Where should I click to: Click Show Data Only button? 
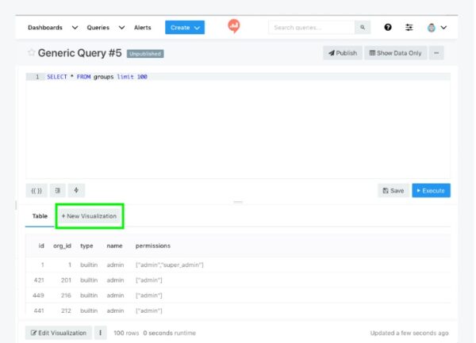(x=395, y=53)
